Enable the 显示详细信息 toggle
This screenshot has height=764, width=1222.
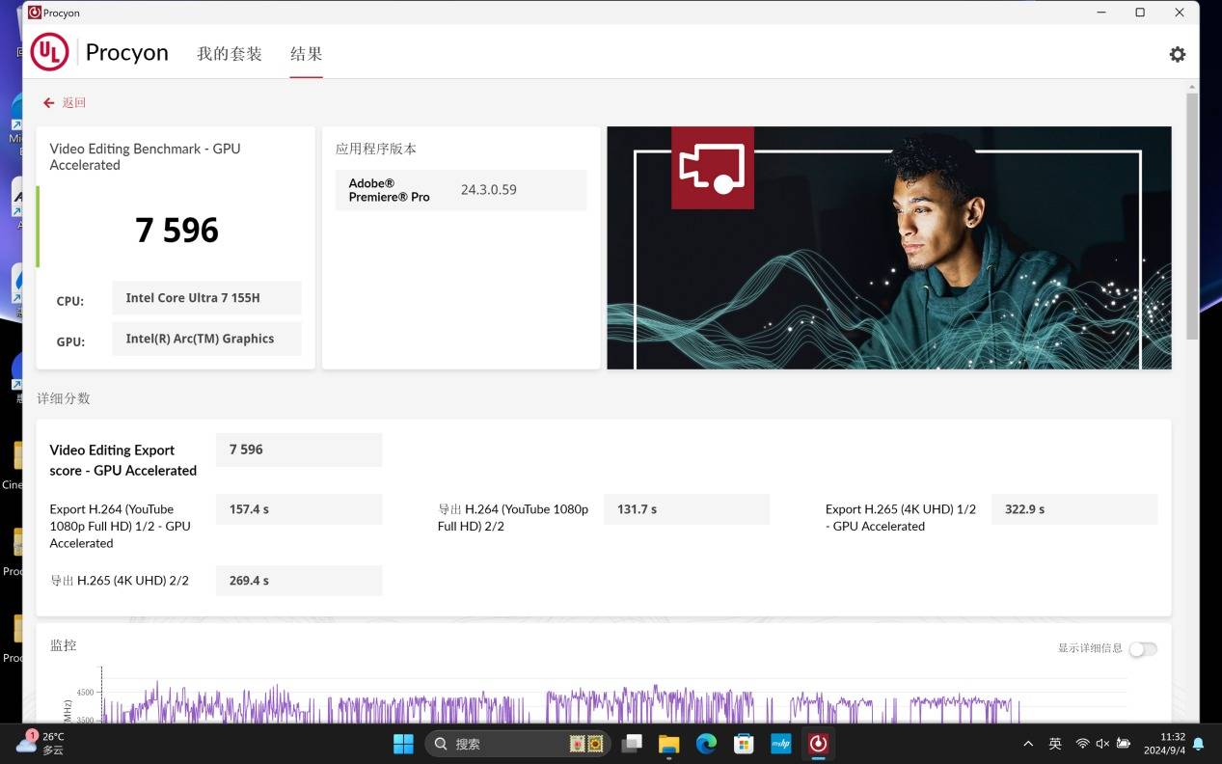(x=1142, y=649)
